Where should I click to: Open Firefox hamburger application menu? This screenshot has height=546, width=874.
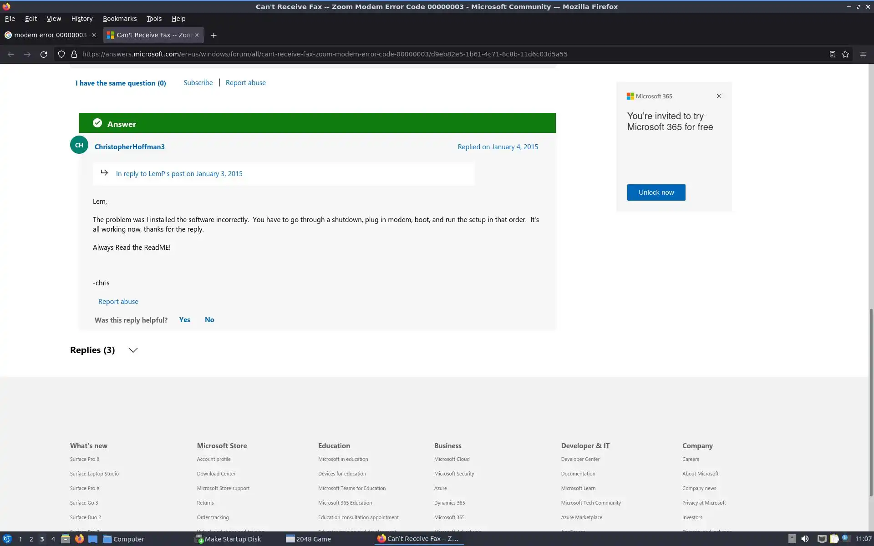(x=863, y=54)
